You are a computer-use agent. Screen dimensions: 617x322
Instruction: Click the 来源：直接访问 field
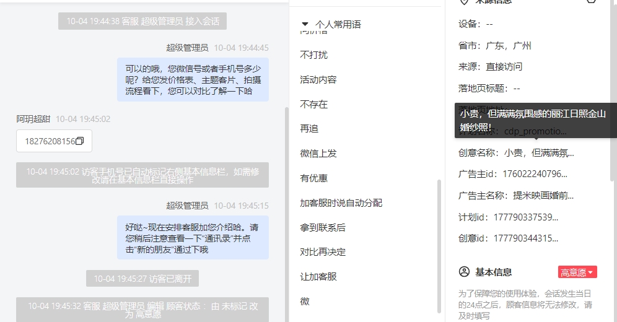coord(490,67)
